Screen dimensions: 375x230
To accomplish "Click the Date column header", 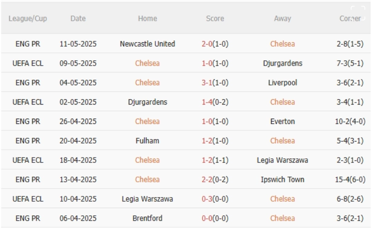I will (x=78, y=18).
